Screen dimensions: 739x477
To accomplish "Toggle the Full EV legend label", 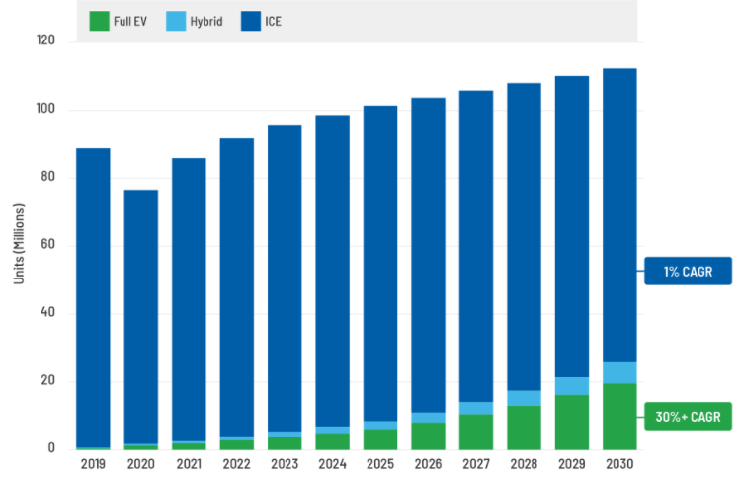I will pyautogui.click(x=132, y=21).
